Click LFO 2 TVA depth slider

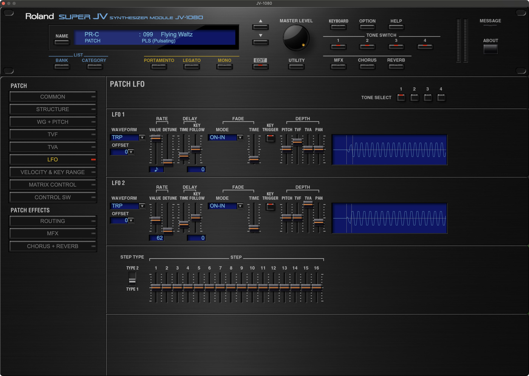pos(308,204)
